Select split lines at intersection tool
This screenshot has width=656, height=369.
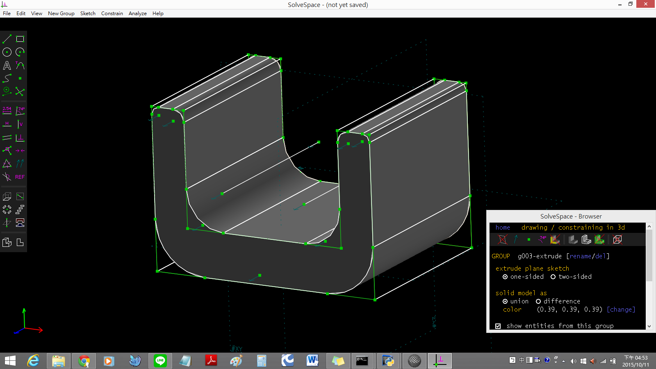(20, 91)
